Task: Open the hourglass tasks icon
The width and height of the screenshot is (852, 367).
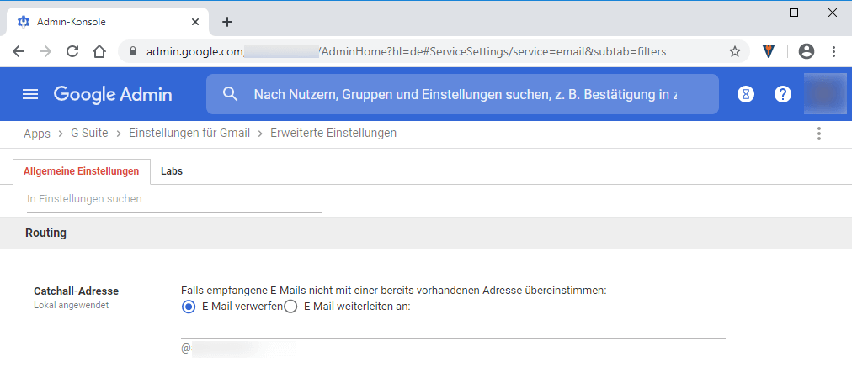Action: tap(746, 94)
